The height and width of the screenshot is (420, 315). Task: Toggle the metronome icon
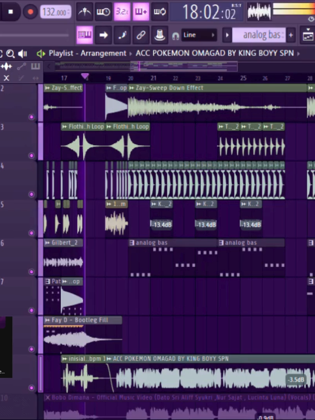tap(85, 12)
